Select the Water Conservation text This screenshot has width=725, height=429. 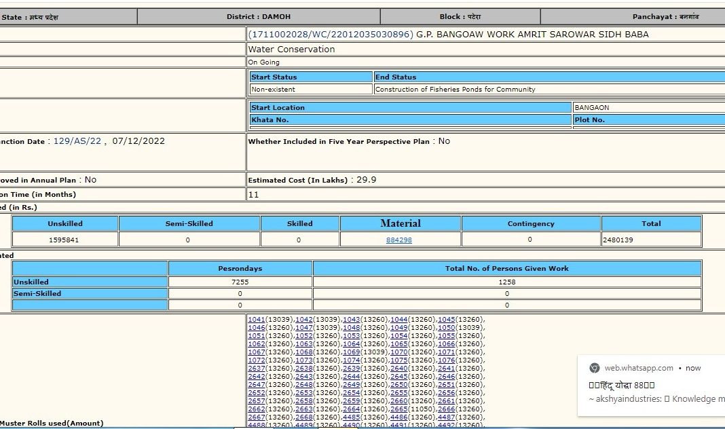[x=291, y=49]
